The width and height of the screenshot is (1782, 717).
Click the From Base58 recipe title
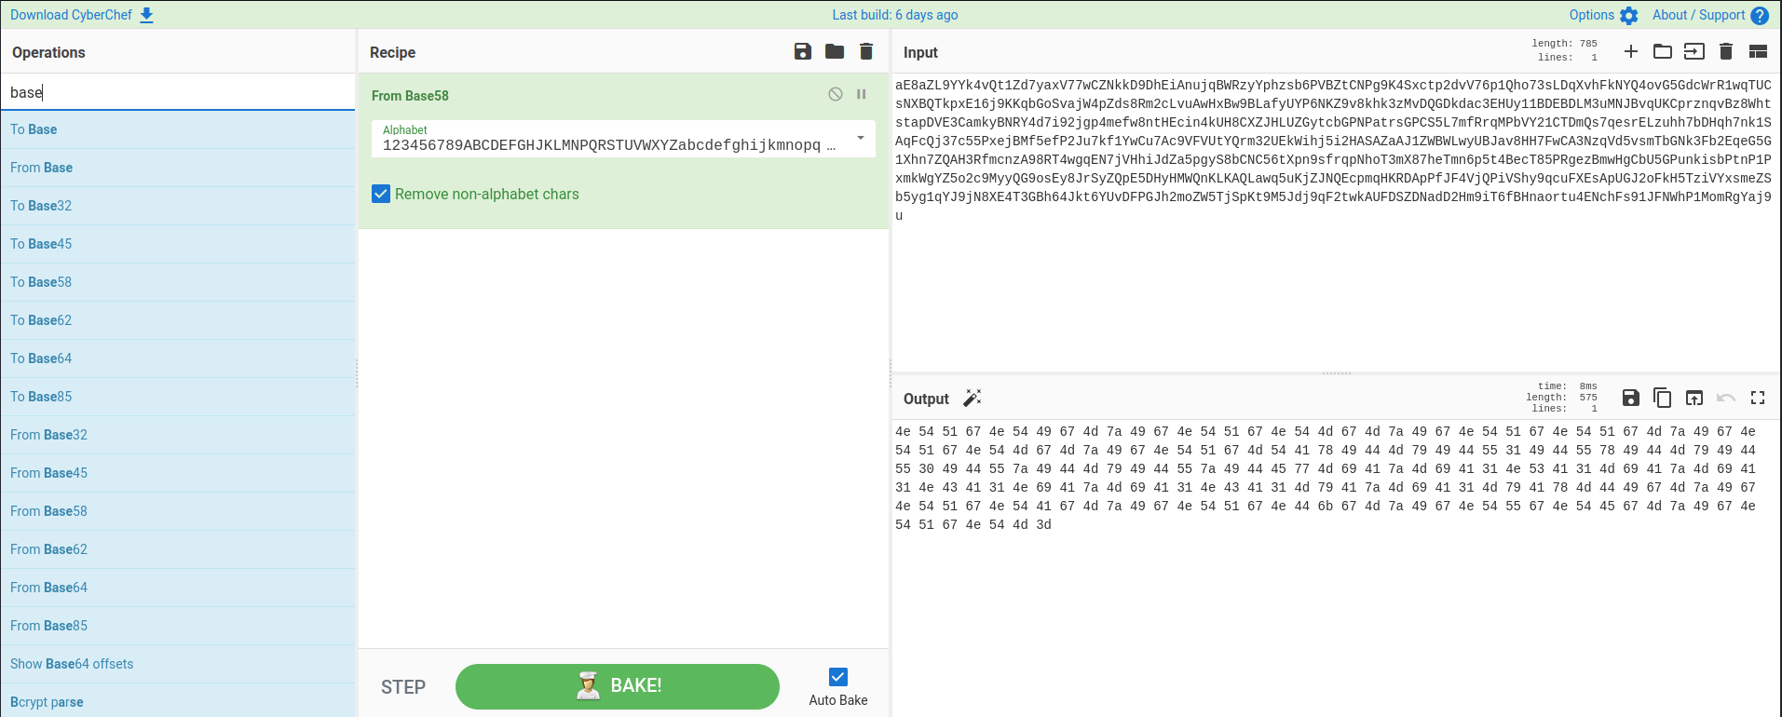410,96
